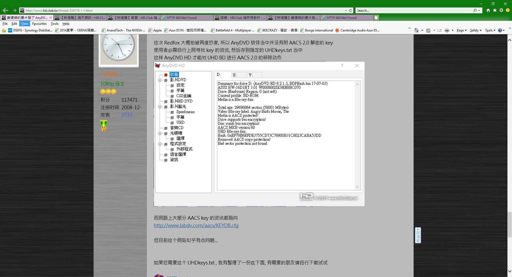Click the search magnifier icon
This screenshot has width=512, height=277.
(475, 11)
